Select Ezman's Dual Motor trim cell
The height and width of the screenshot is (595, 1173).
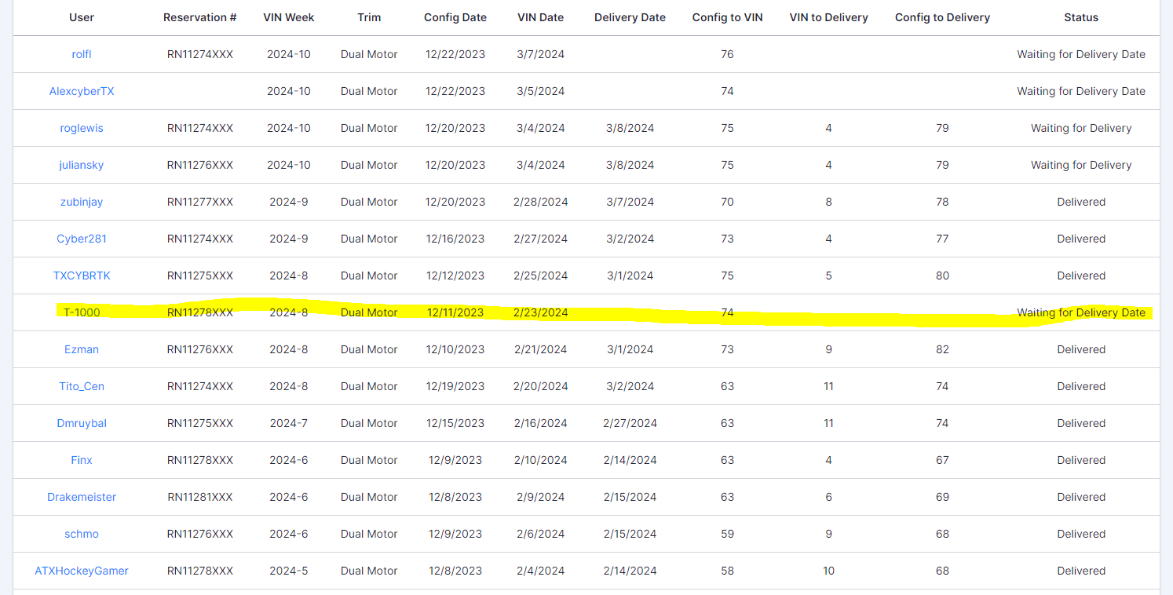click(x=369, y=349)
